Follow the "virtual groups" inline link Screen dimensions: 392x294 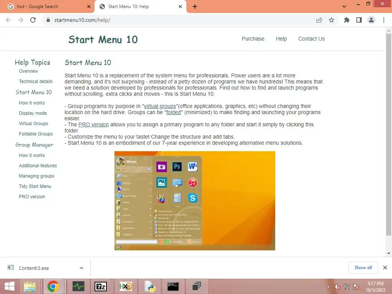tap(160, 106)
